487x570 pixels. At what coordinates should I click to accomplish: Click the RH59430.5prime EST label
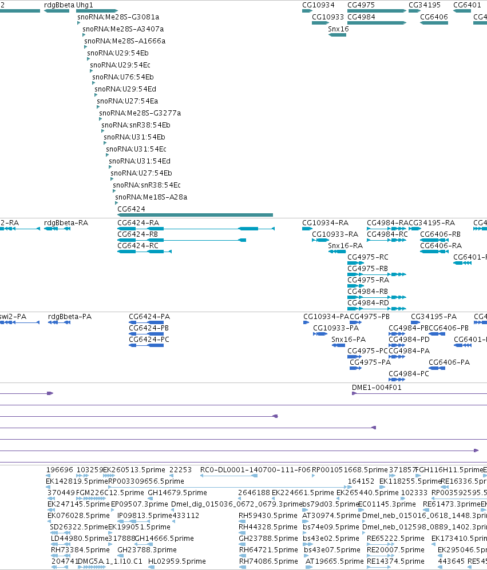[x=268, y=516]
